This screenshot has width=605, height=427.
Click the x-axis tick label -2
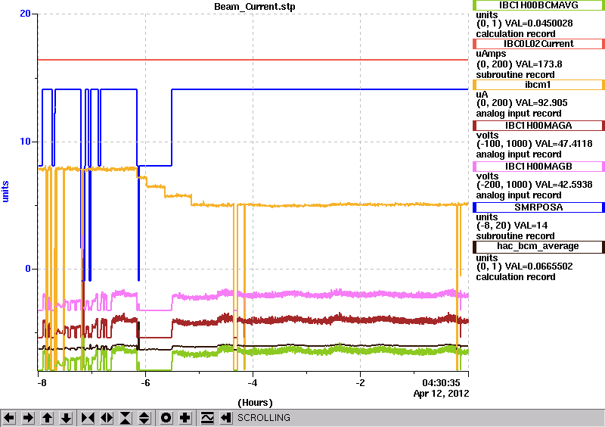point(360,383)
